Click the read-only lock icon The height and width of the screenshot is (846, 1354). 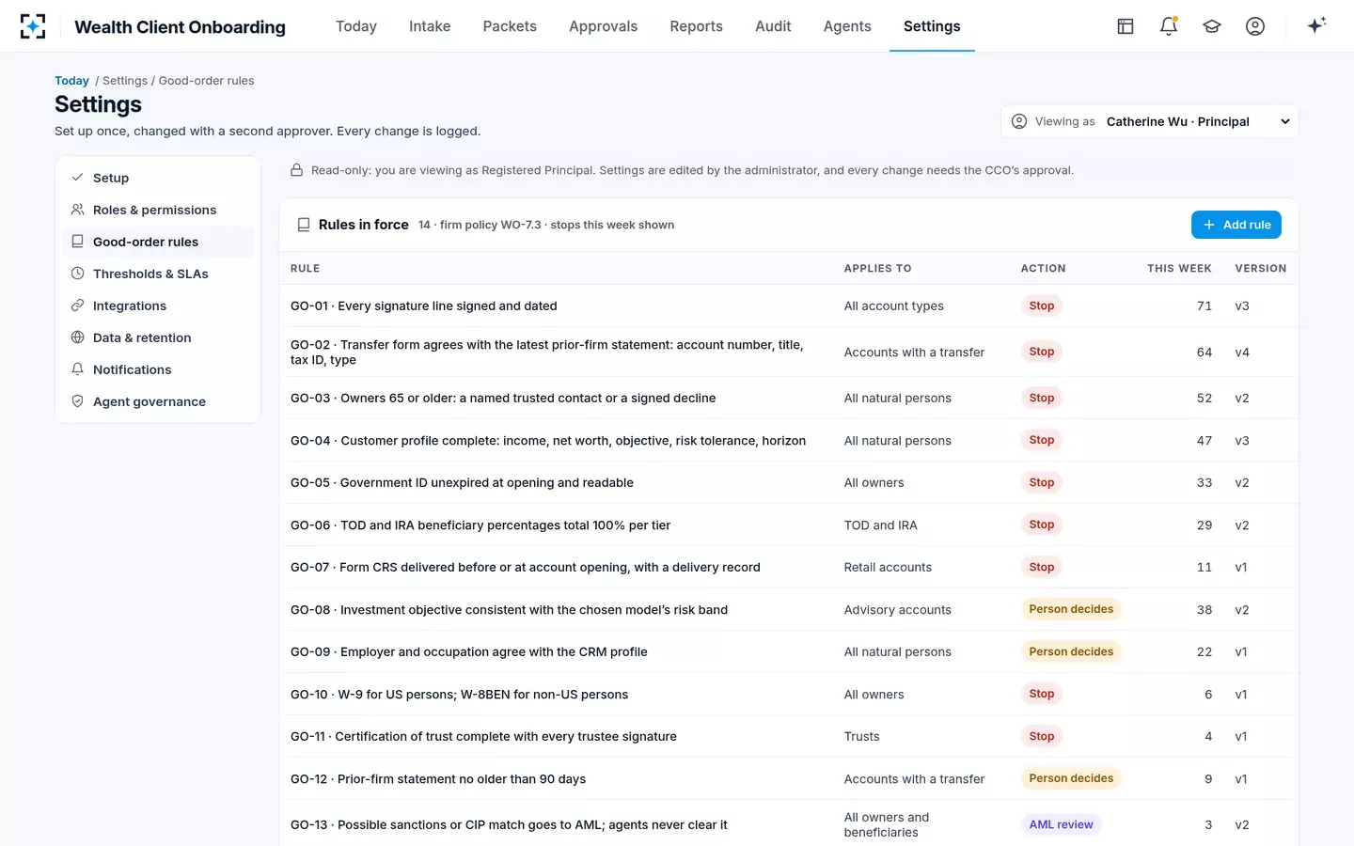pyautogui.click(x=296, y=170)
